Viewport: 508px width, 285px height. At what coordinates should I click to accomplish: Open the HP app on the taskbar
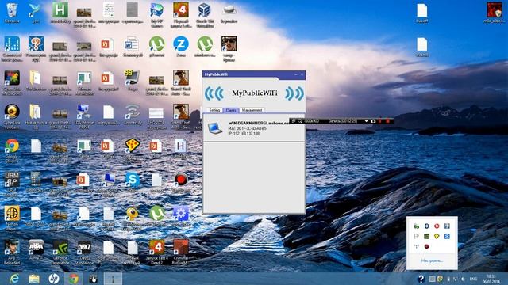point(54,279)
